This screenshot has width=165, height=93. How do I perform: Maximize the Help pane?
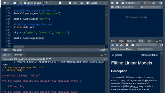pos(160,41)
